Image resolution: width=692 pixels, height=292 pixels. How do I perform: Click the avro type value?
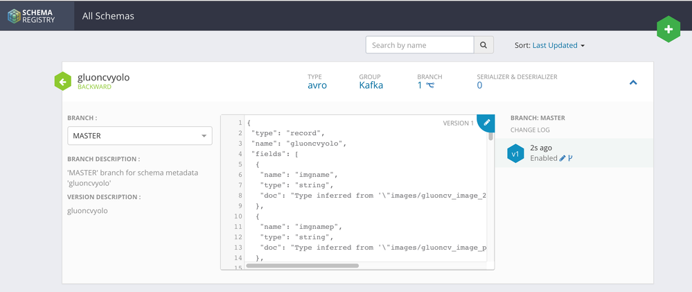317,86
